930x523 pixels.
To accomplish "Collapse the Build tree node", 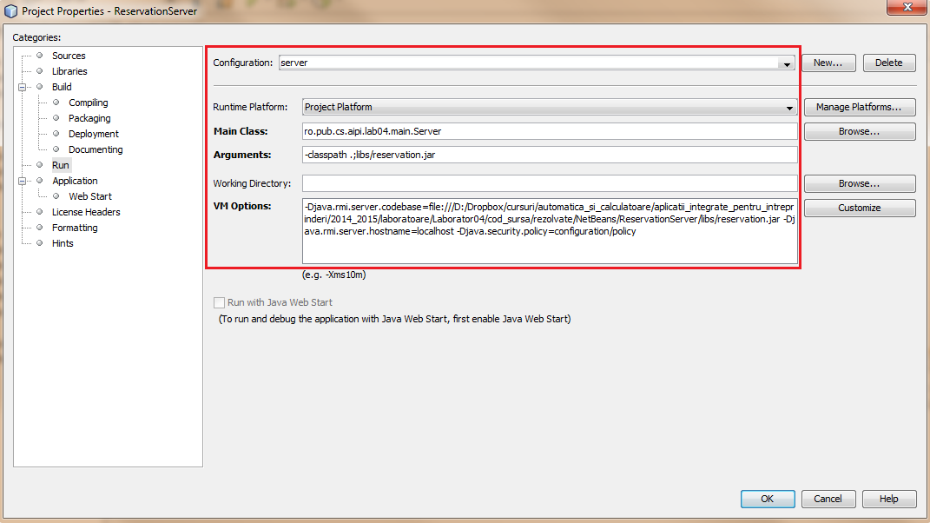I will (x=22, y=87).
